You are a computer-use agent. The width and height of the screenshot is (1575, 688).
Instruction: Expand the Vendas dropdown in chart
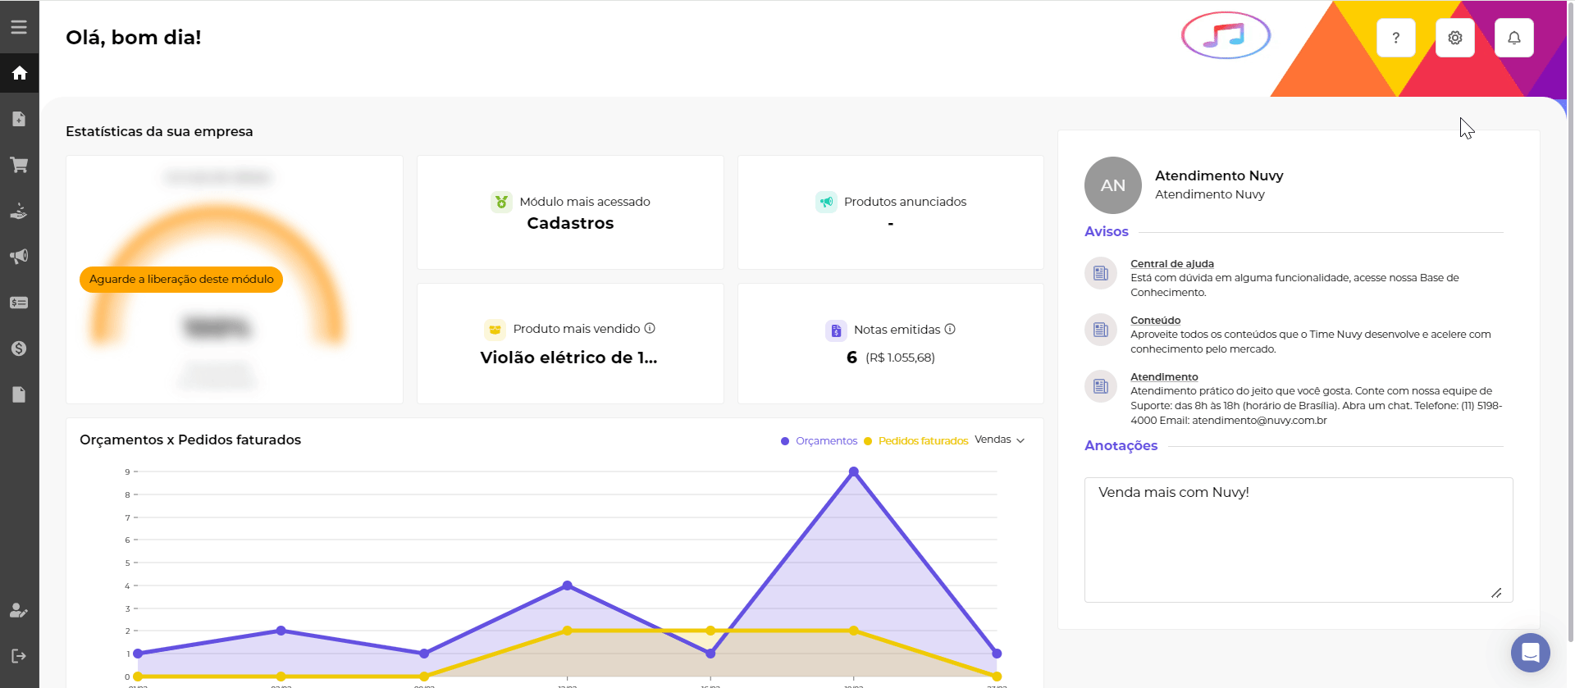click(x=999, y=440)
